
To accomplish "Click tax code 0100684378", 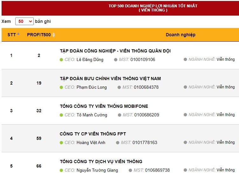I will point(146,87).
